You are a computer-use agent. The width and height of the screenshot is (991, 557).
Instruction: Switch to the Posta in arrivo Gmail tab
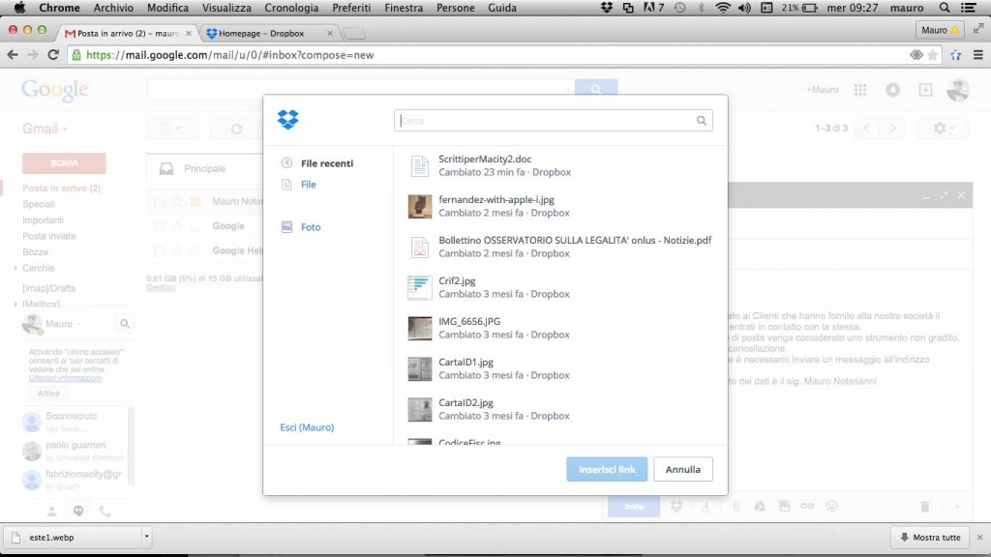(x=128, y=33)
